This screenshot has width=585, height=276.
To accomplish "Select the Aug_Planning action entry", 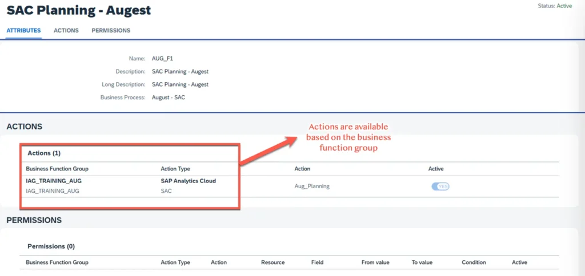I will [312, 186].
